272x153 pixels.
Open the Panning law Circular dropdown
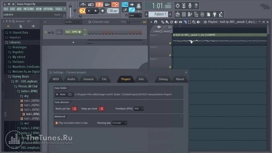119,123
